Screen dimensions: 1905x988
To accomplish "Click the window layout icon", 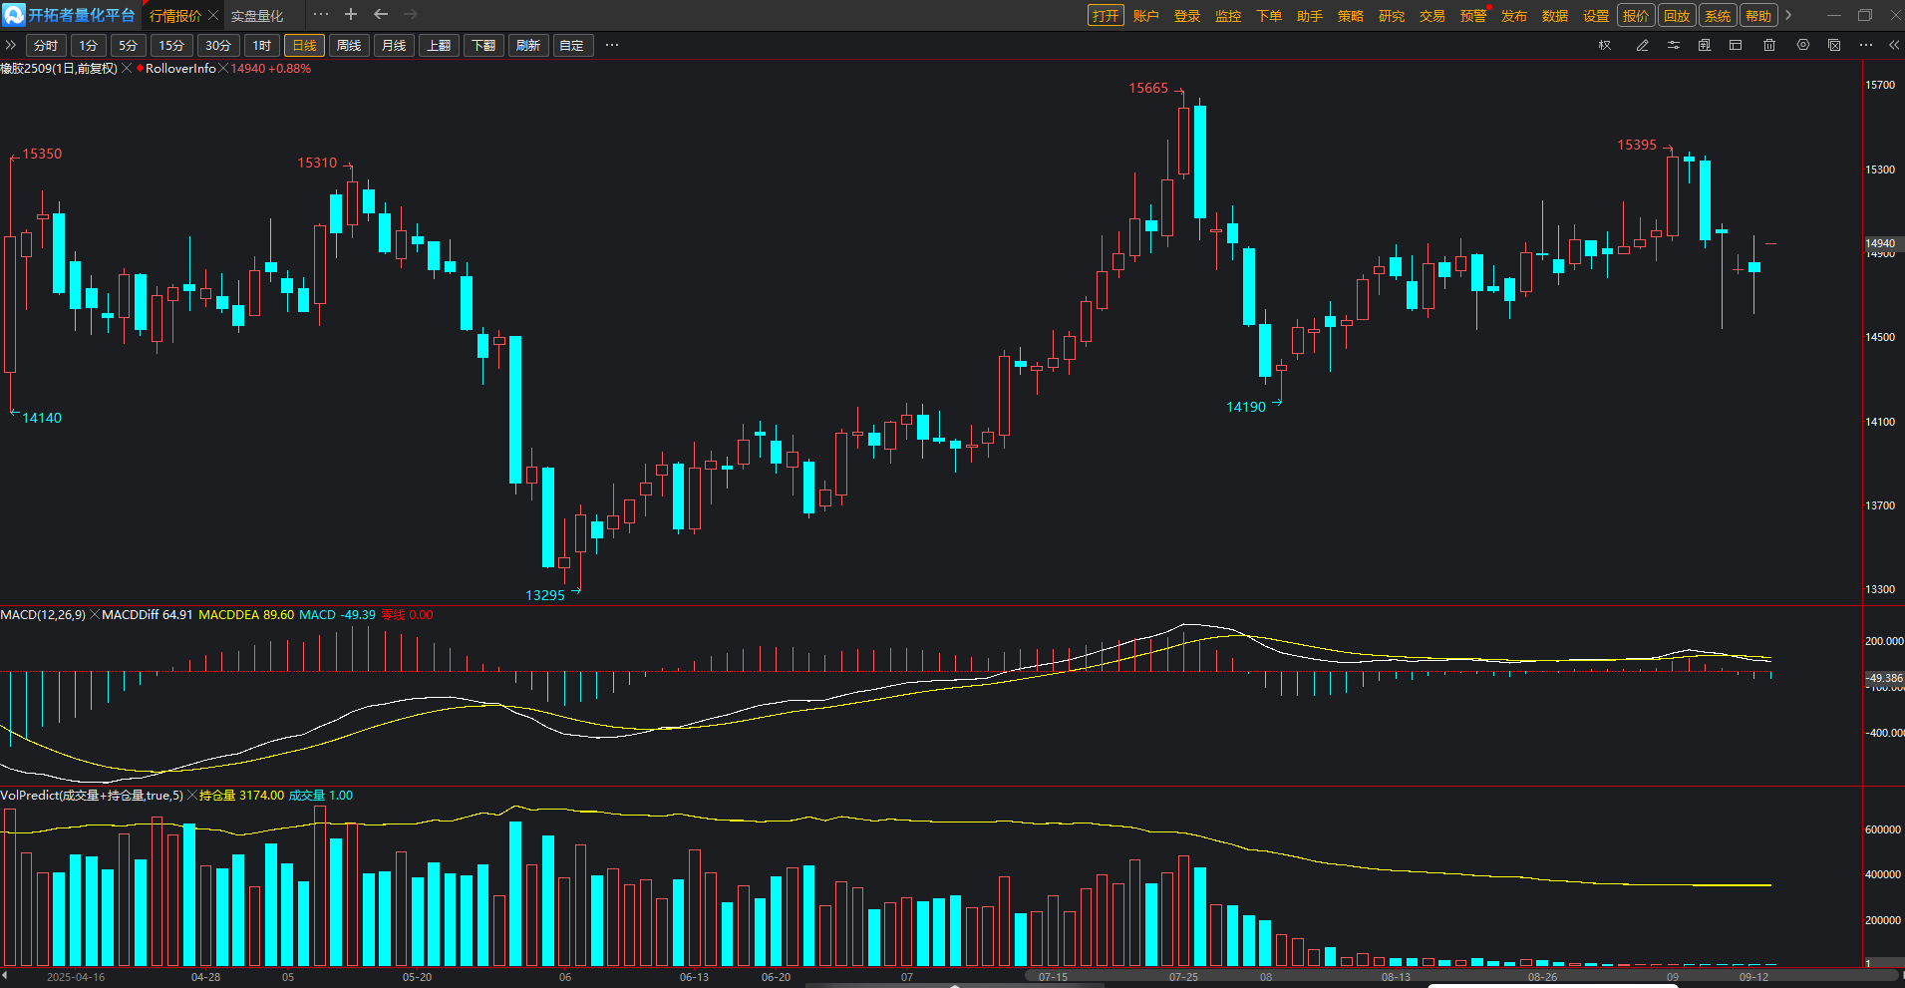I will (x=1736, y=45).
